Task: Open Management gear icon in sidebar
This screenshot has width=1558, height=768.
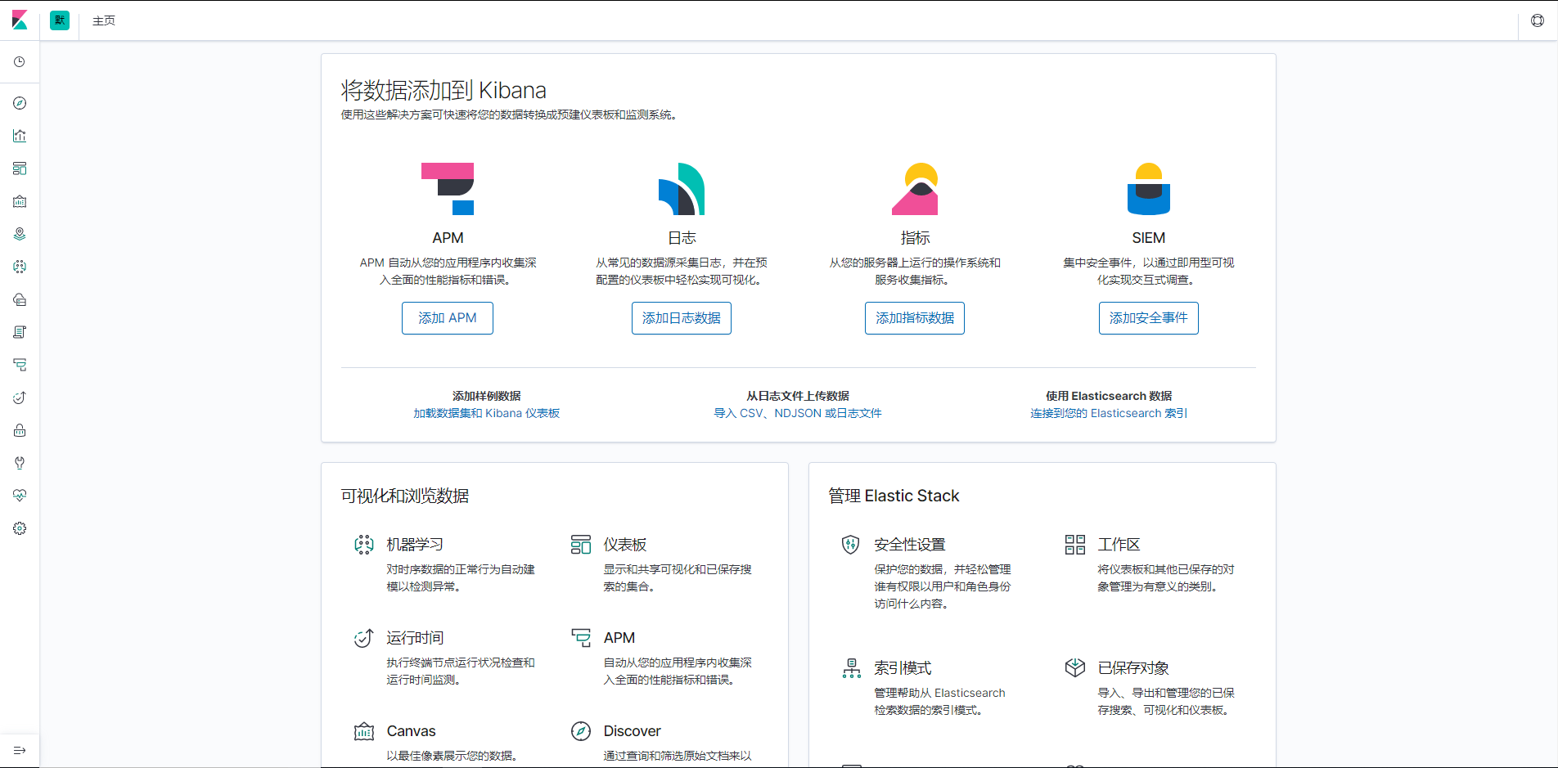Action: point(20,528)
